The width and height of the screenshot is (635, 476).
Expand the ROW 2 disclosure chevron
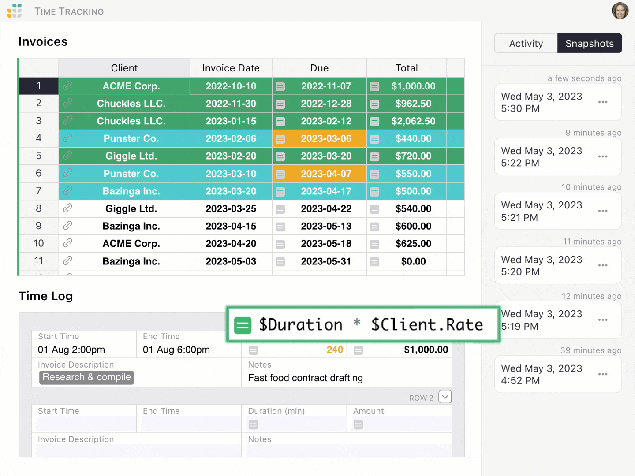pyautogui.click(x=445, y=397)
